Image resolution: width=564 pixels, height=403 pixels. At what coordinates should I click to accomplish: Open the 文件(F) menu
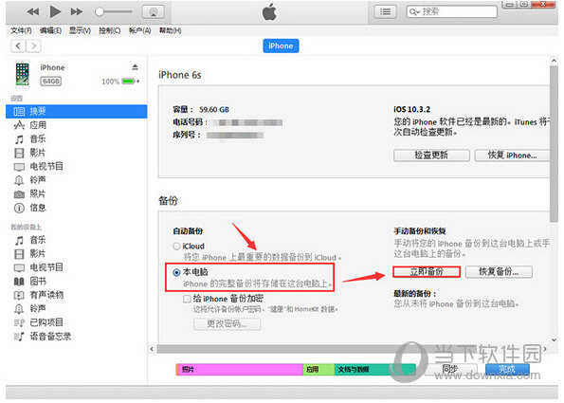click(x=21, y=30)
